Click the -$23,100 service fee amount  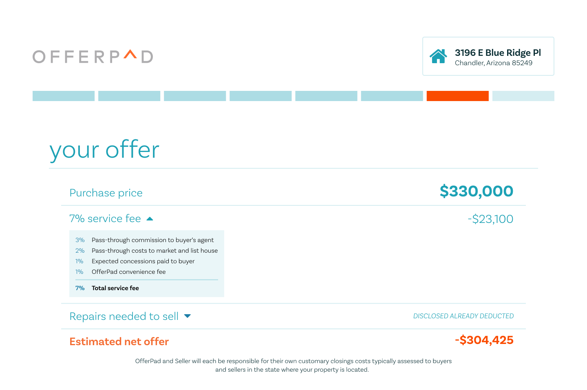[x=490, y=219]
